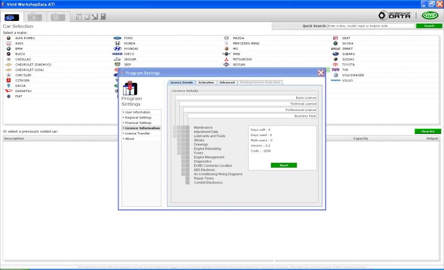Select the Fiat logo icon
The height and width of the screenshot is (270, 444).
coord(8,96)
